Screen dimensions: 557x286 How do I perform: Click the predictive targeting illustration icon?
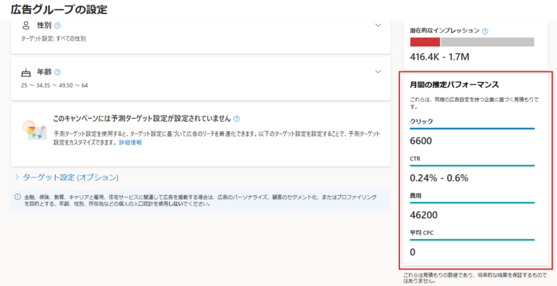click(x=31, y=130)
